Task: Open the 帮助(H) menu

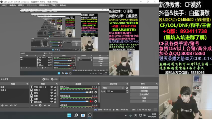Action: [x=63, y=5]
